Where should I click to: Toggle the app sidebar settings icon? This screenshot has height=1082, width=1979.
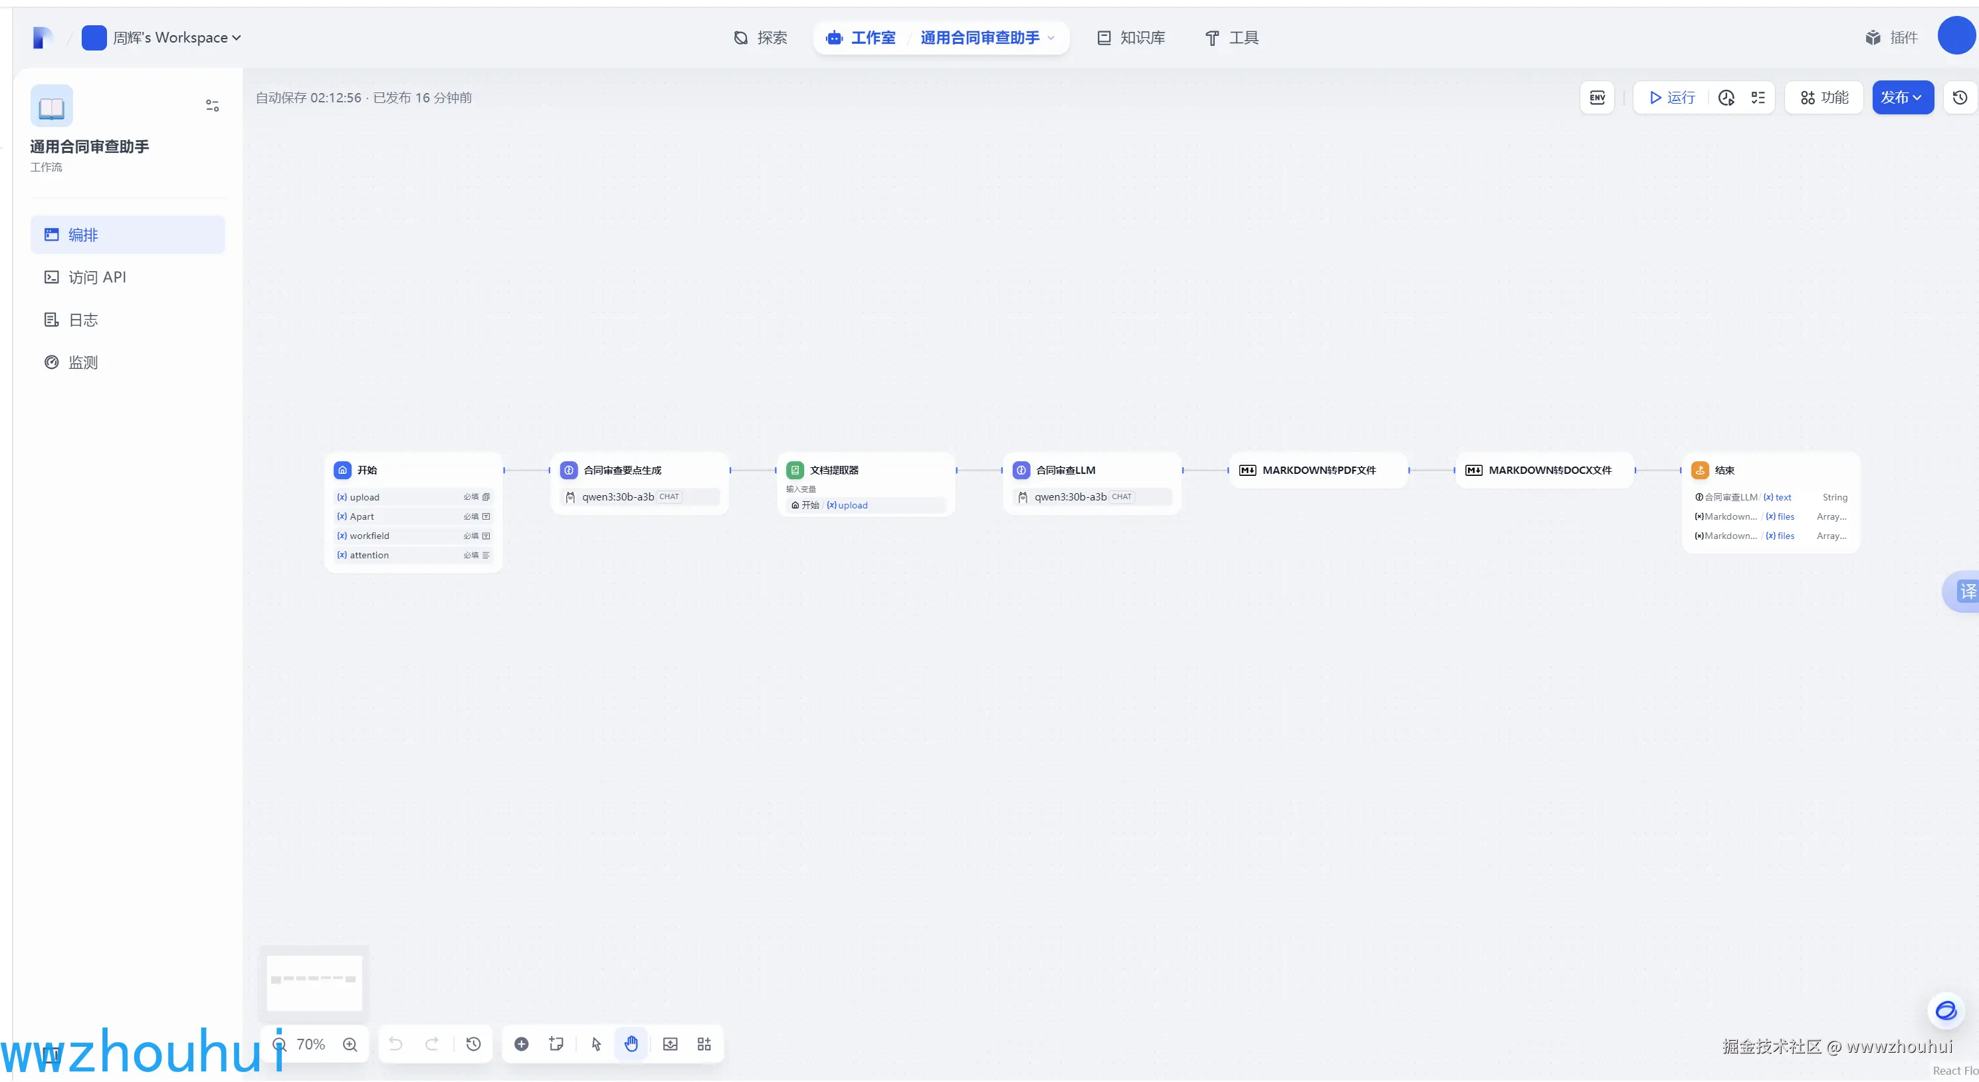tap(212, 105)
